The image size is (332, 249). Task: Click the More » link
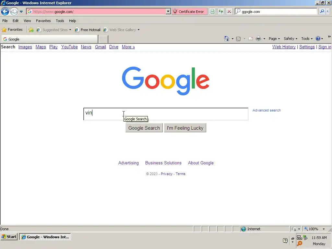(128, 47)
